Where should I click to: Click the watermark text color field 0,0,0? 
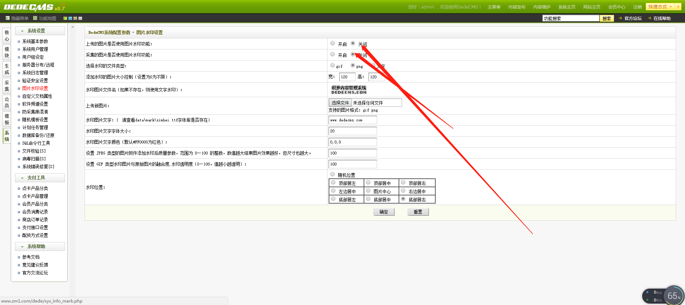tap(352, 142)
